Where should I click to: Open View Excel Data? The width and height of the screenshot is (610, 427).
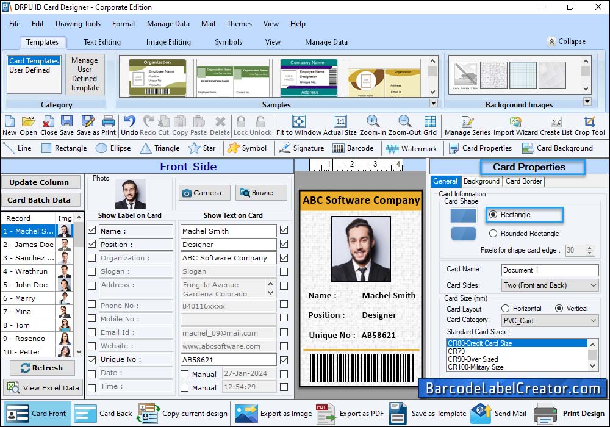pos(43,387)
